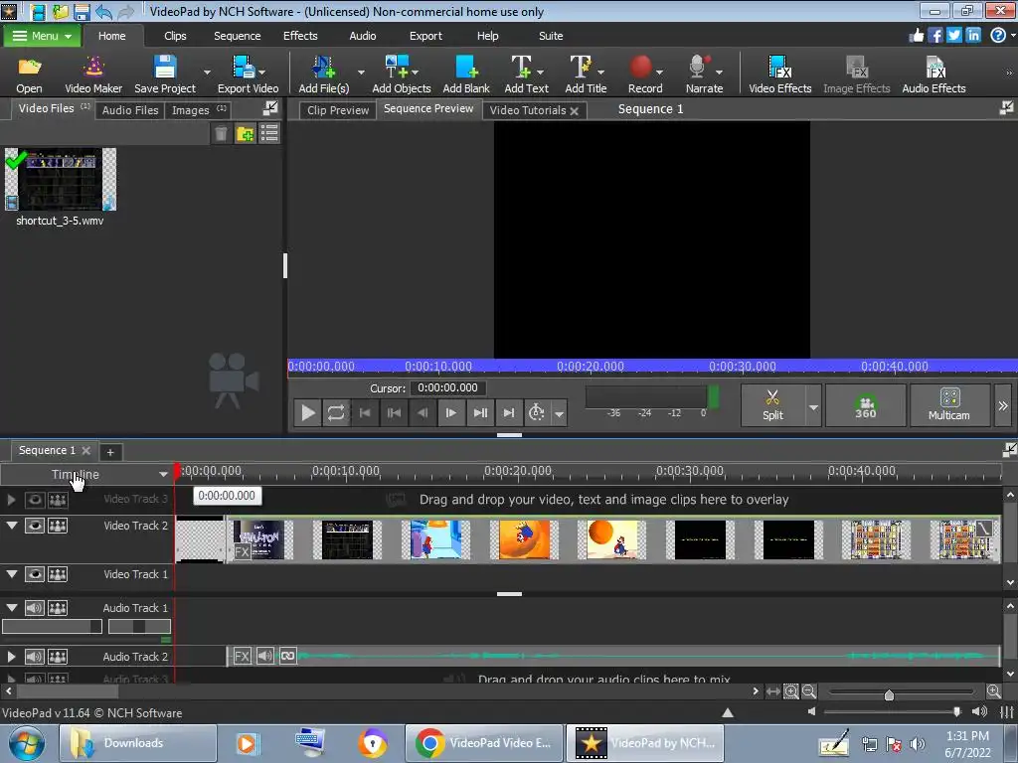Viewport: 1018px width, 763px height.
Task: Click the Save Project icon
Action: click(165, 67)
